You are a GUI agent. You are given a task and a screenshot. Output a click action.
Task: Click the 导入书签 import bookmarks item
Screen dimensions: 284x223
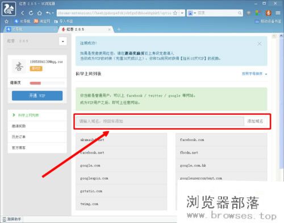[63, 21]
